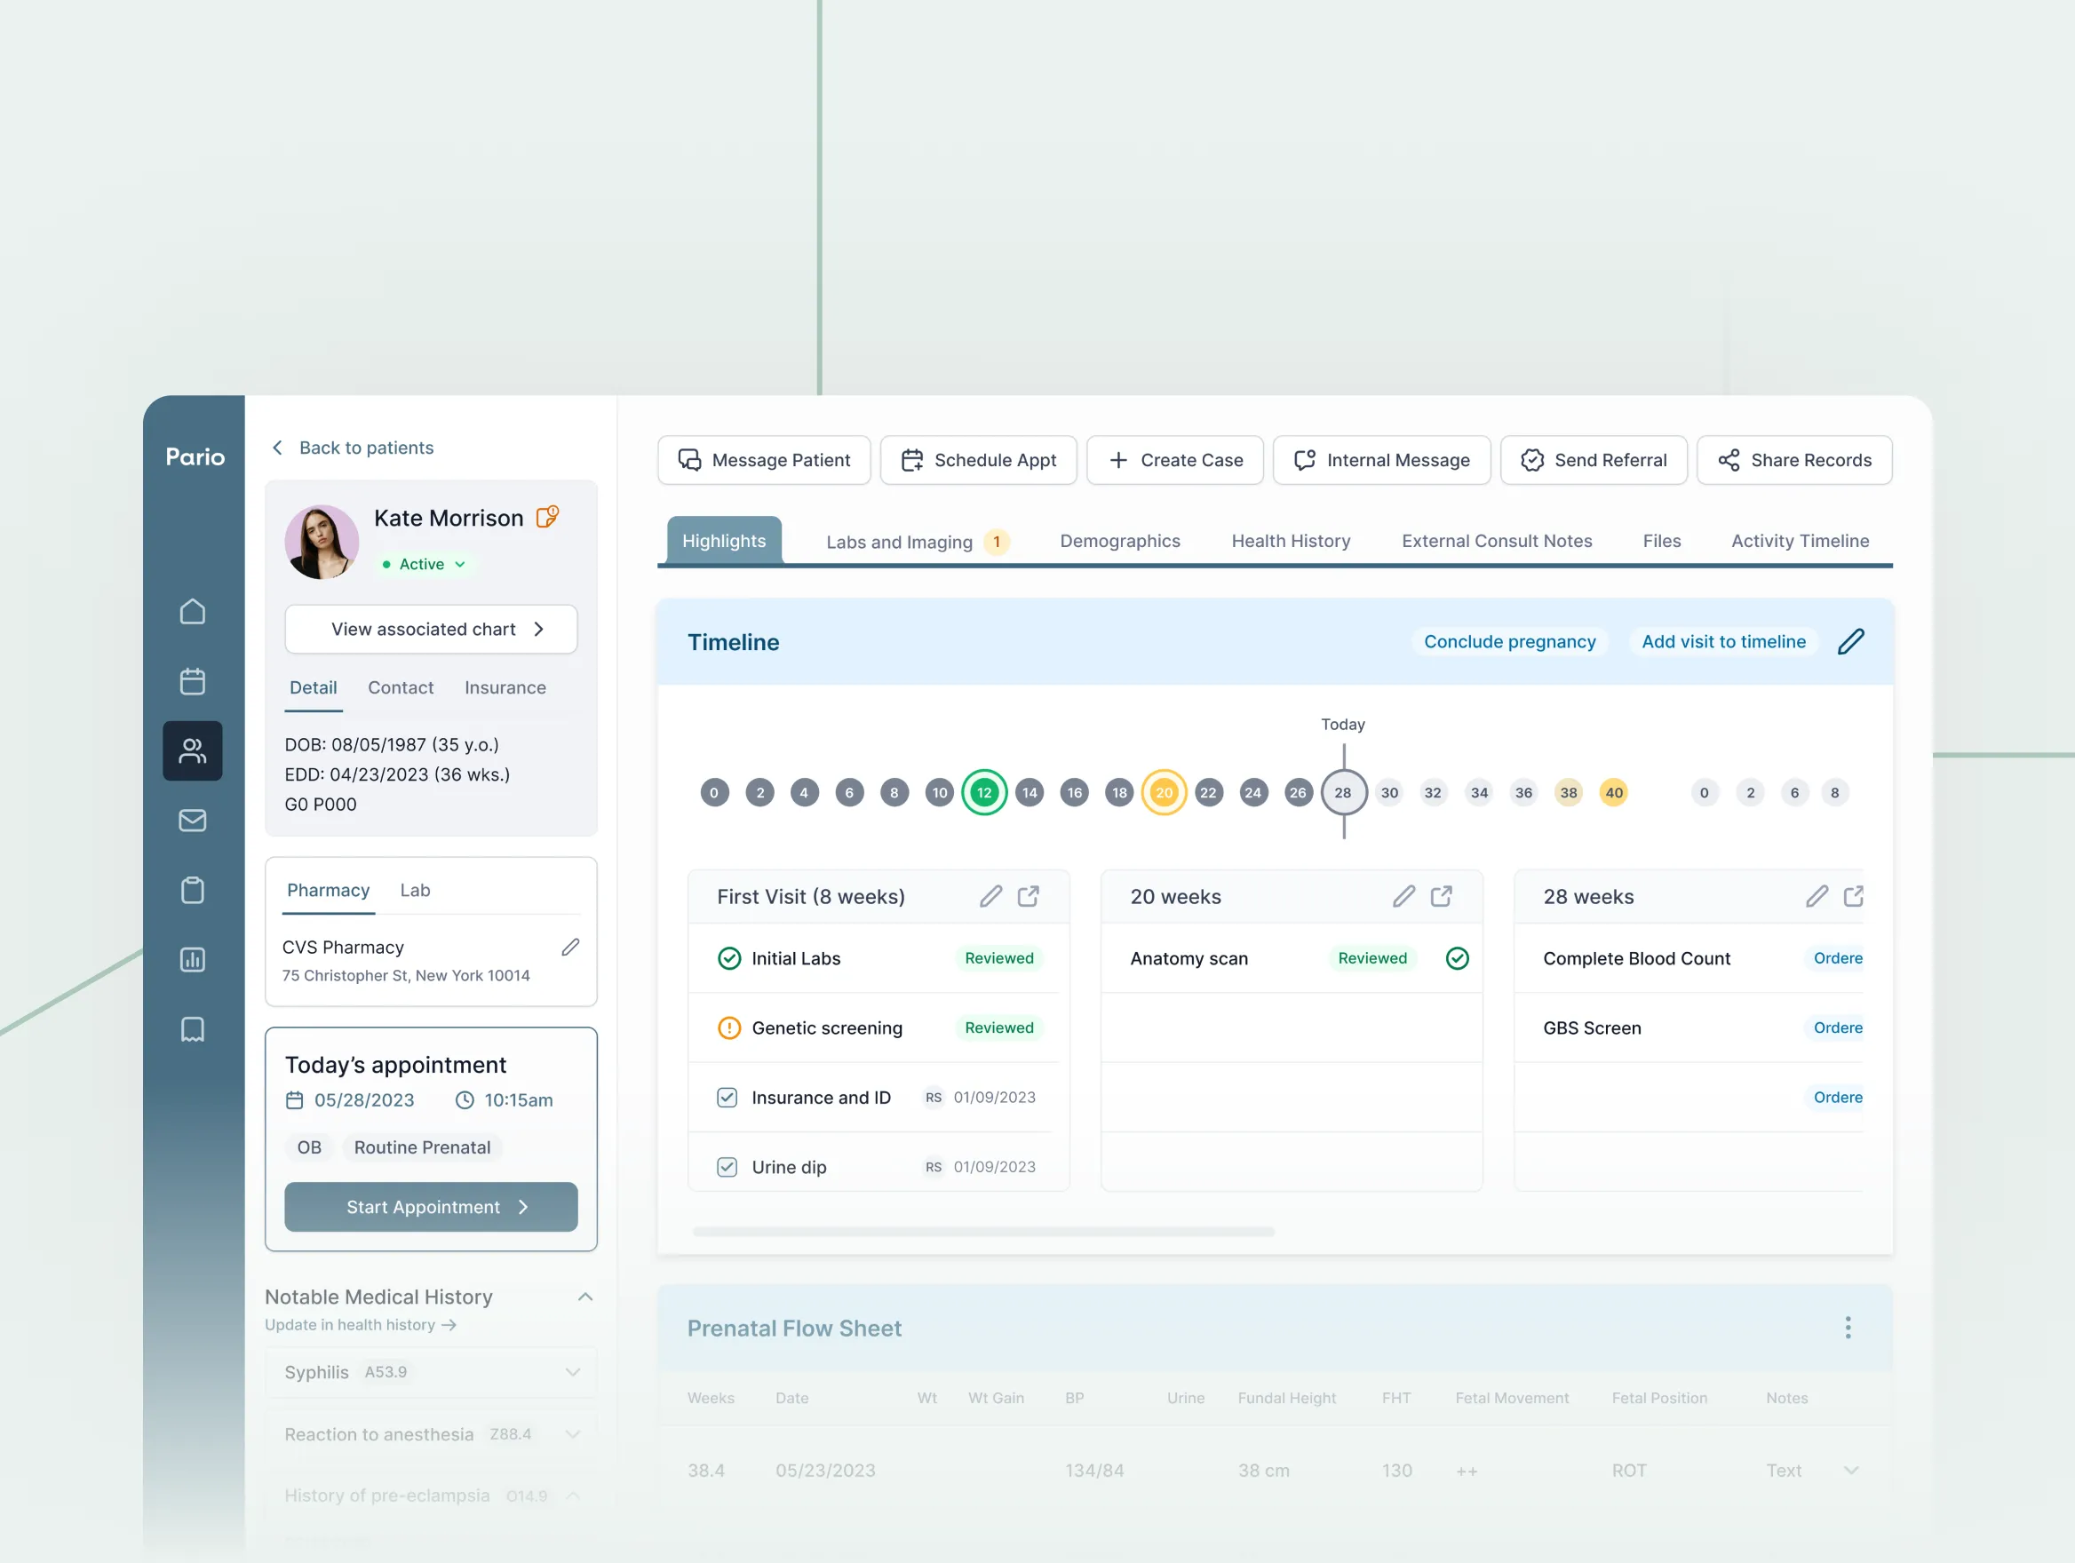The height and width of the screenshot is (1563, 2075).
Task: Collapse the Notable Medical History section
Action: [585, 1297]
